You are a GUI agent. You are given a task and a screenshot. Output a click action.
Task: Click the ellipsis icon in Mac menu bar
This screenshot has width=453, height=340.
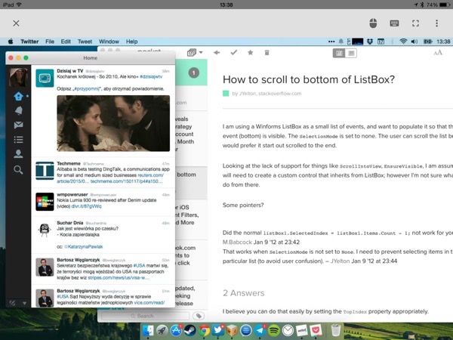331,42
